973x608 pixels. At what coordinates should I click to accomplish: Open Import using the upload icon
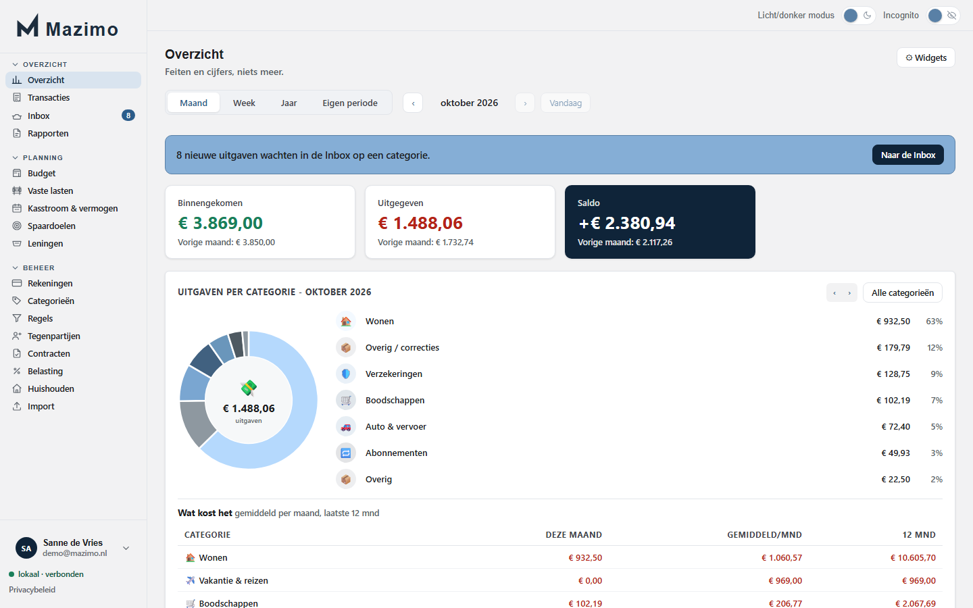click(17, 407)
